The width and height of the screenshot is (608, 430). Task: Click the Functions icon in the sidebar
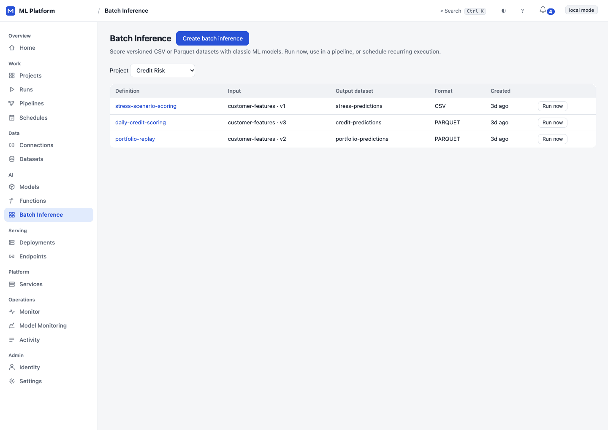tap(12, 201)
